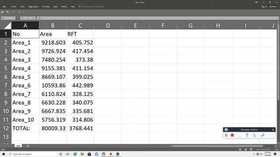
Task: Select row 1 header
Action: (6, 34)
